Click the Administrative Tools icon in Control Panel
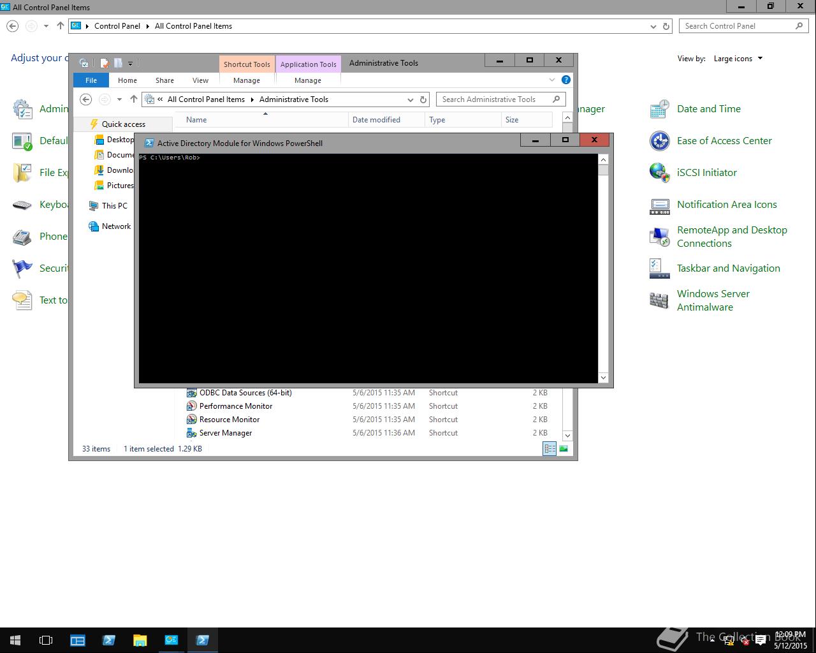 coord(22,109)
